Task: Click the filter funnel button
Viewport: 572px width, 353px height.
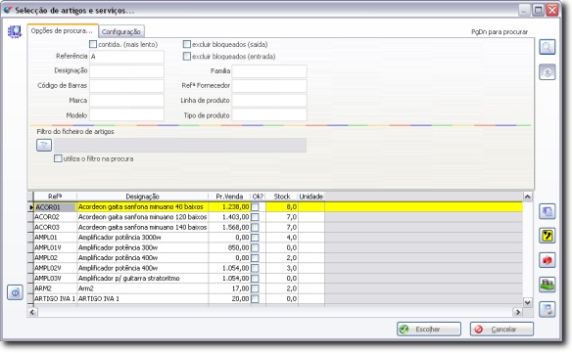Action: click(44, 146)
